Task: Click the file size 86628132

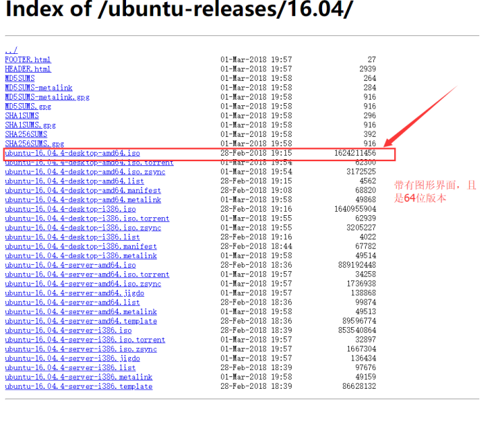Action: click(x=359, y=386)
